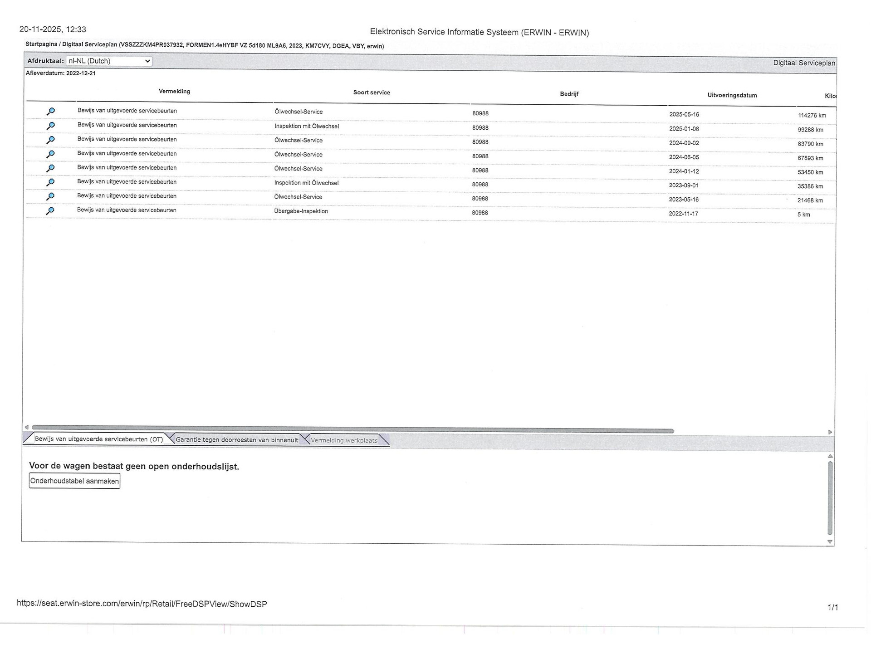Select Bewijs van uitgevoerde servicebeurten (OT) tab
The height and width of the screenshot is (653, 871).
[x=98, y=439]
